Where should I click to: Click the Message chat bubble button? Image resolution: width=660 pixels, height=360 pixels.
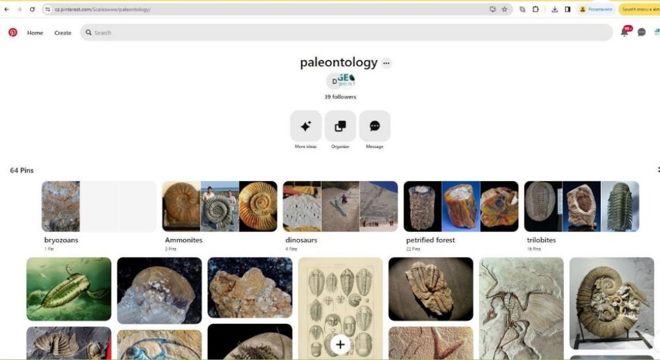pyautogui.click(x=374, y=126)
